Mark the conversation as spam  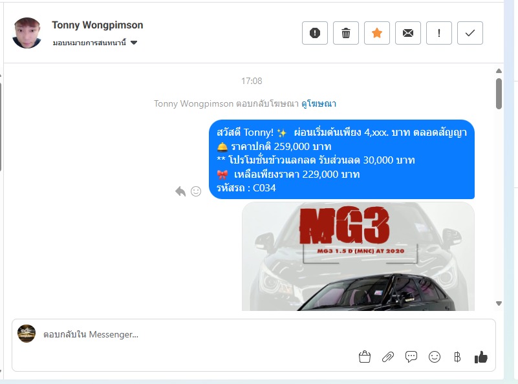coord(315,33)
